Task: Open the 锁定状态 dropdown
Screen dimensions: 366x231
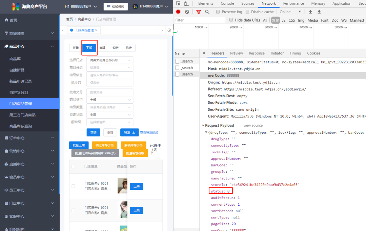Action: (x=110, y=115)
